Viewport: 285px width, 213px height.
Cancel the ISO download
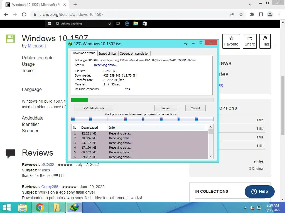pyautogui.click(x=195, y=108)
